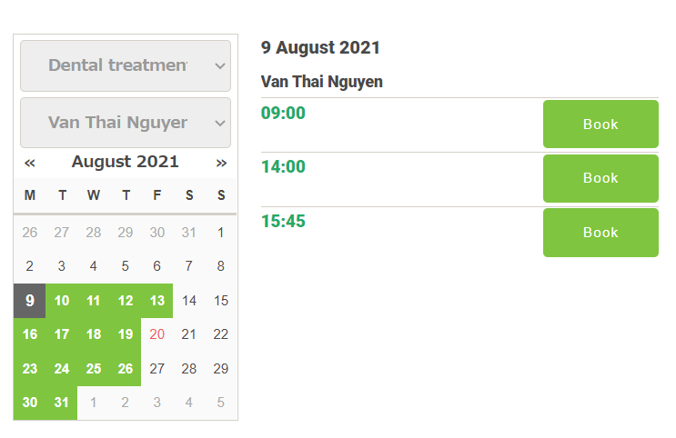Select August 12 on the calendar
This screenshot has height=438, width=676.
click(x=126, y=301)
